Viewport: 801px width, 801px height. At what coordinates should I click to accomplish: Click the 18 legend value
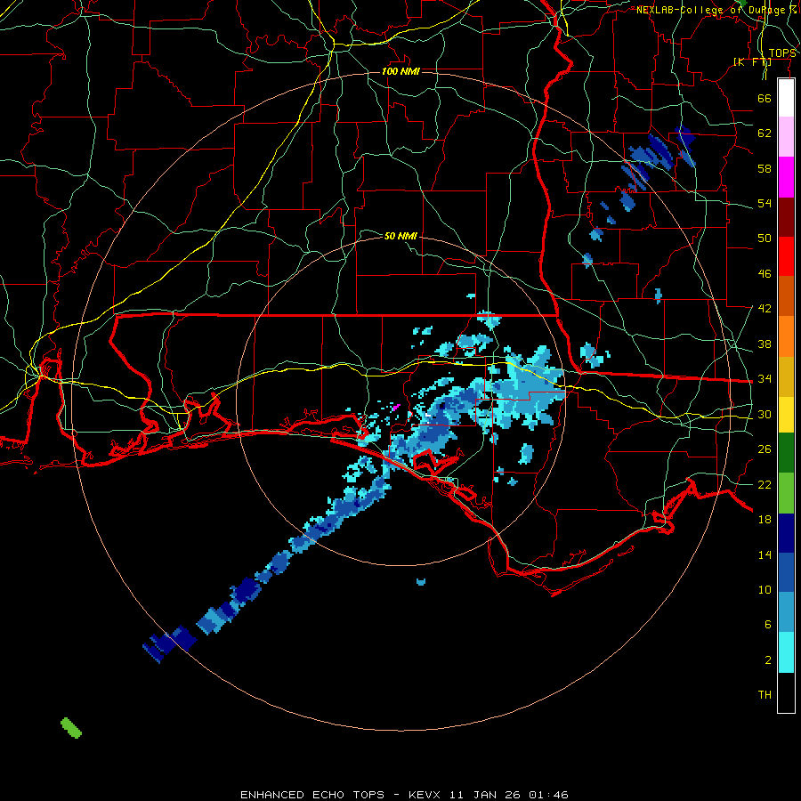(x=765, y=520)
